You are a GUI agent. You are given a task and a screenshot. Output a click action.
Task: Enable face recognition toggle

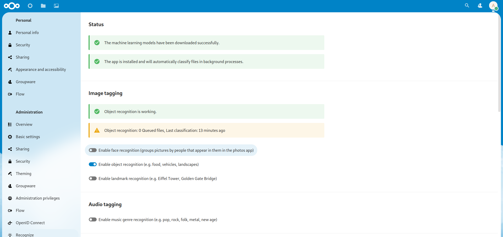(93, 150)
